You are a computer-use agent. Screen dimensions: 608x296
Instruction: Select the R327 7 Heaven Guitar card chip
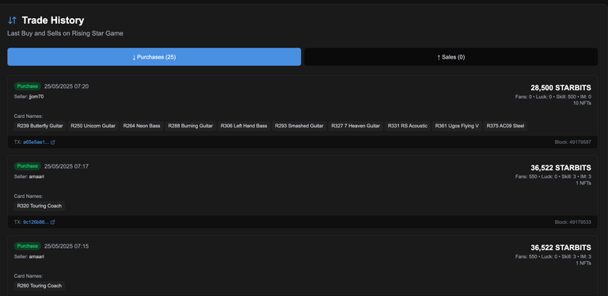click(355, 126)
